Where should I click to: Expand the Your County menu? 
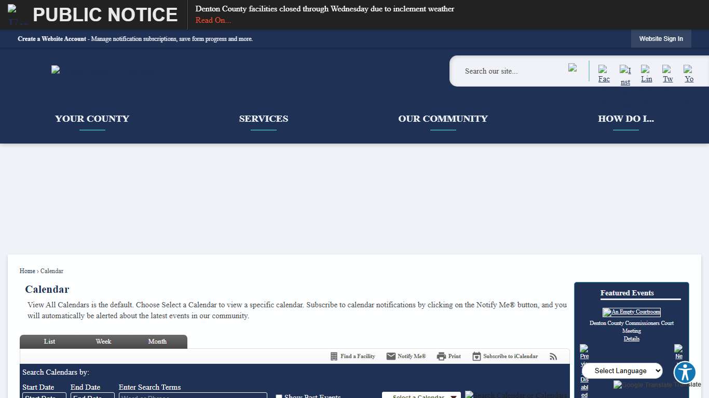point(92,119)
